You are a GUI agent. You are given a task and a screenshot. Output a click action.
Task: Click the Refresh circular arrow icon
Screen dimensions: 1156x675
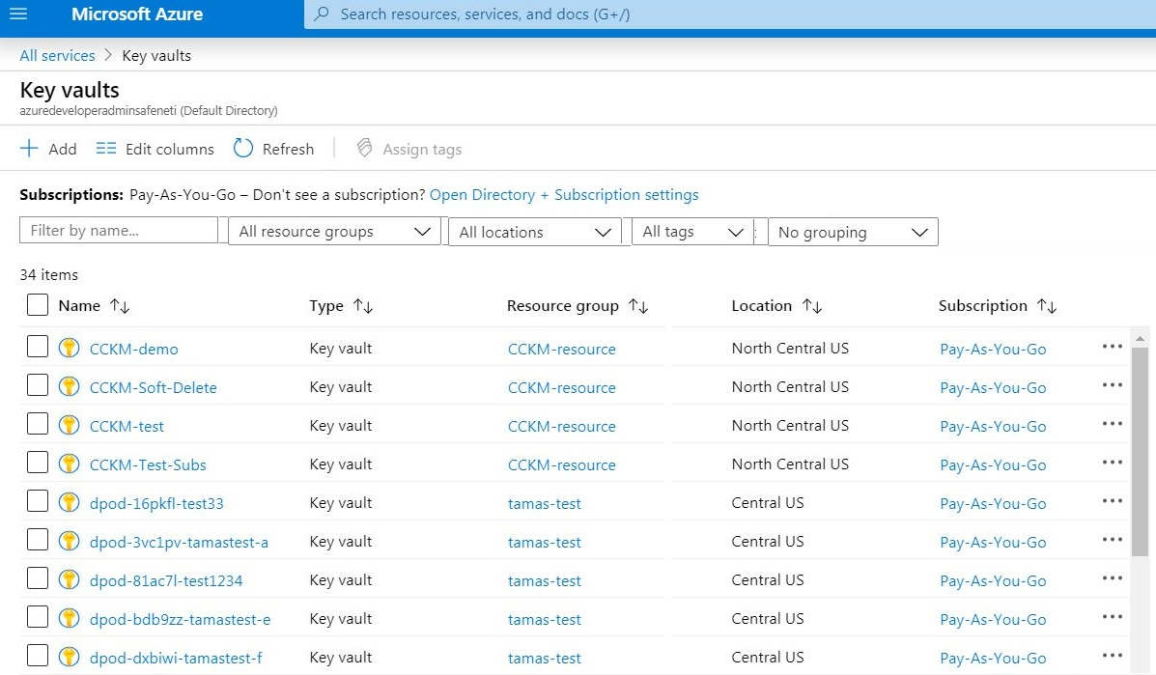(x=242, y=149)
